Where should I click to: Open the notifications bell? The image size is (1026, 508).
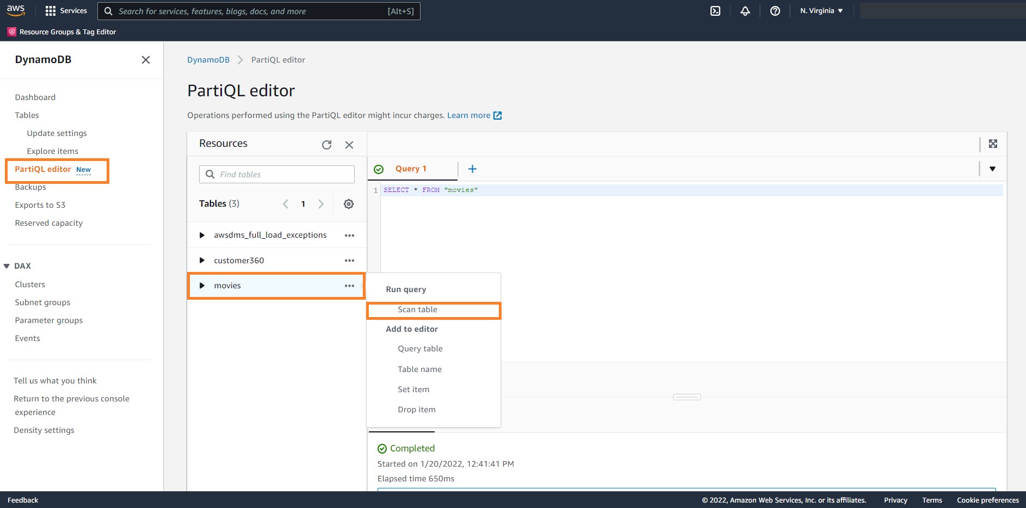[x=745, y=11]
